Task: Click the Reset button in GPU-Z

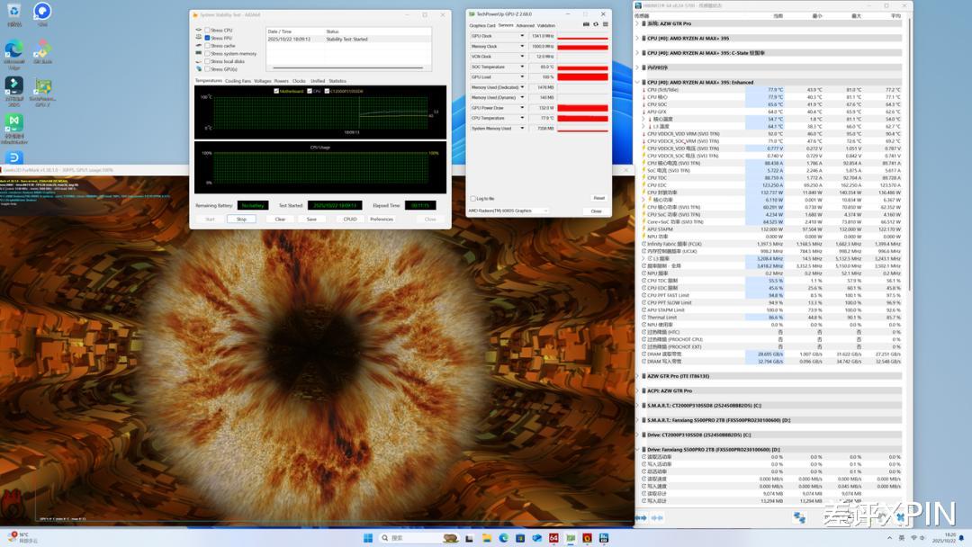Action: point(598,198)
